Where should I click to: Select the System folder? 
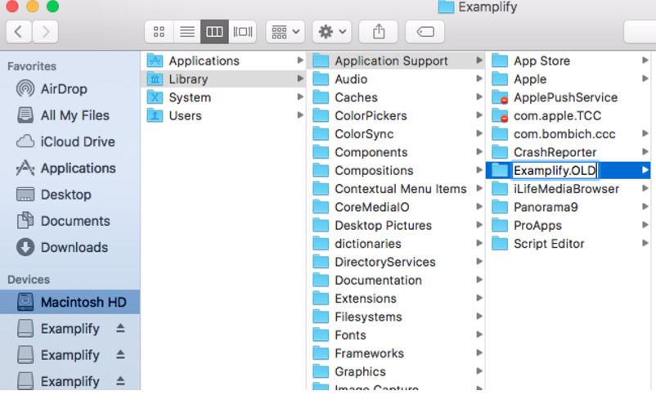[x=225, y=97]
